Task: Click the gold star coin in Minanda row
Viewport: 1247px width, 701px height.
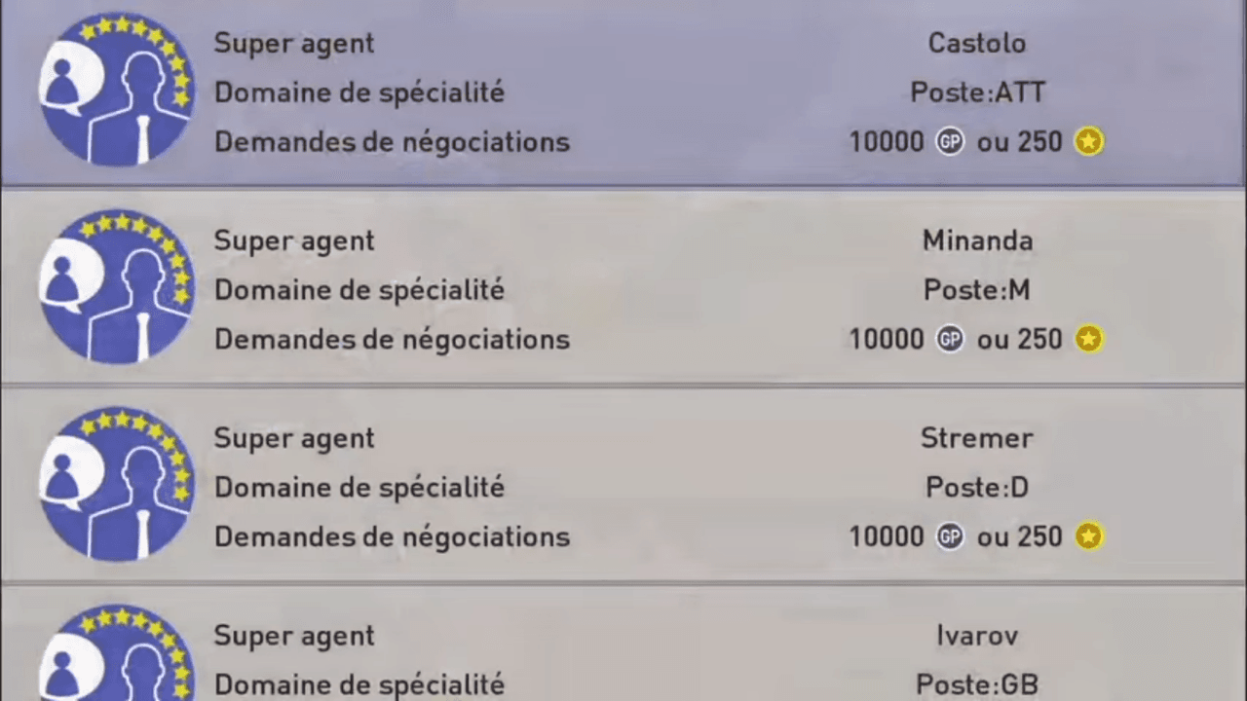Action: [x=1088, y=339]
